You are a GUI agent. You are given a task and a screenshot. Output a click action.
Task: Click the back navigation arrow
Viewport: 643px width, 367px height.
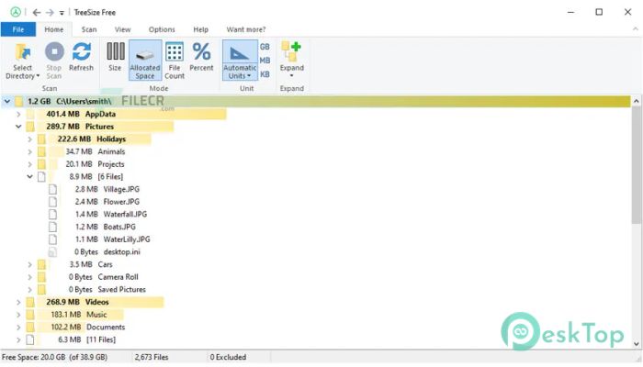point(37,13)
